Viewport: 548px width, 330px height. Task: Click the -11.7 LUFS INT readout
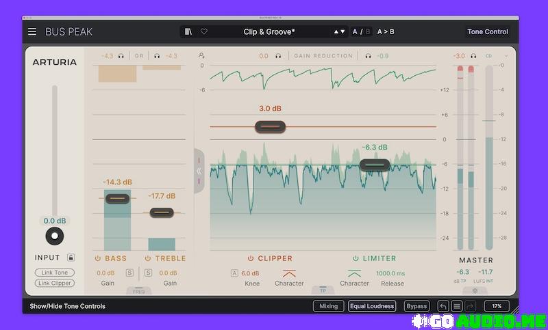pyautogui.click(x=485, y=272)
